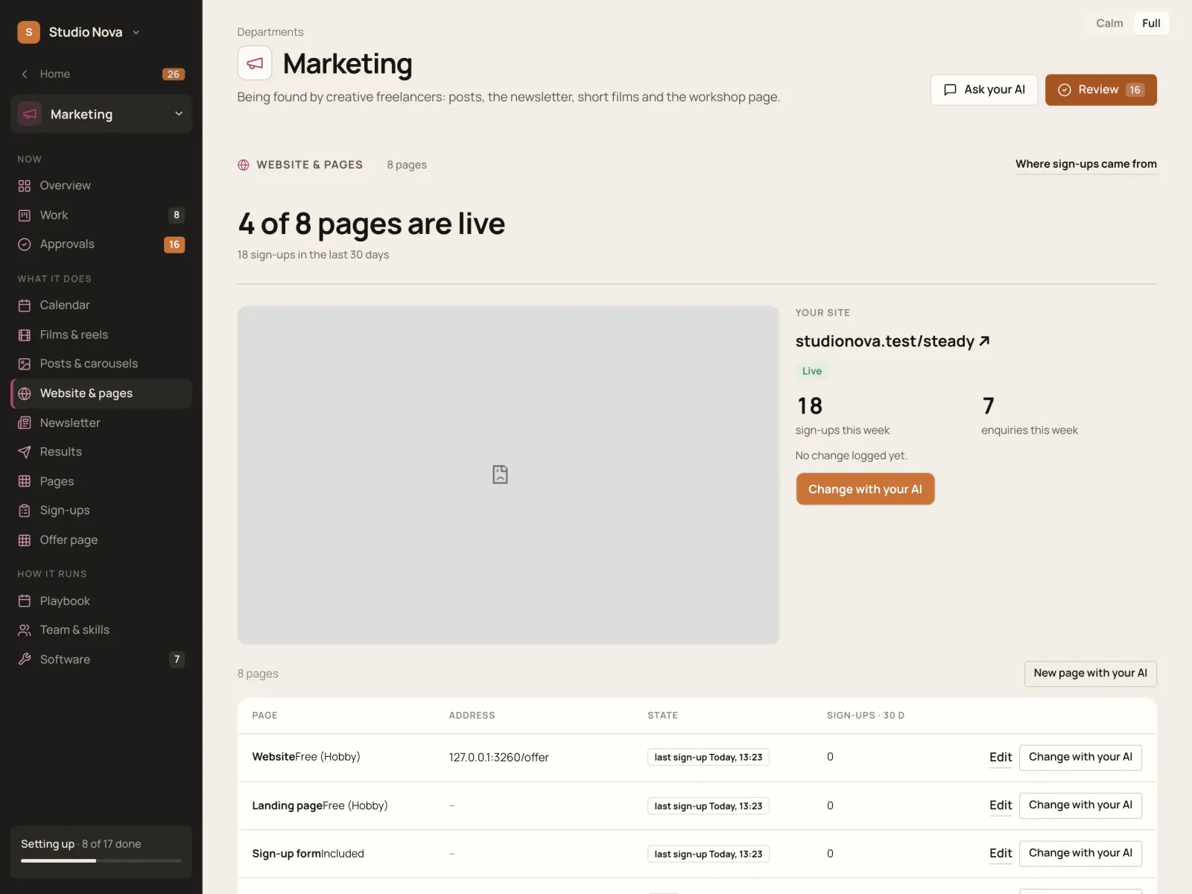
Task: Click the Films & reels icon
Action: point(25,335)
